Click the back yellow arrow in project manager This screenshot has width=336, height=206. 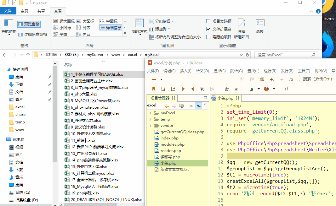click(167, 106)
